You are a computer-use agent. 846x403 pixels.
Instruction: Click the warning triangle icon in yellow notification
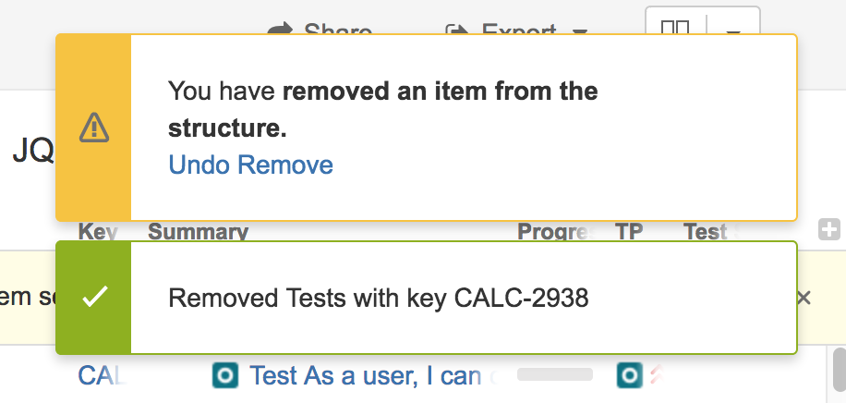(x=94, y=128)
